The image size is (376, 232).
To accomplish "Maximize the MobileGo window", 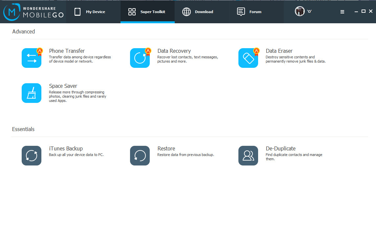I will (364, 11).
